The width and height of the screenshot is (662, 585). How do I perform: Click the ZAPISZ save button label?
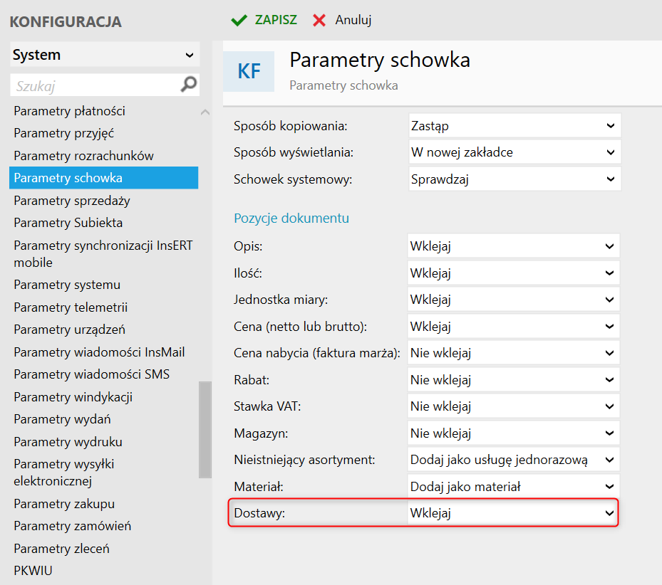[276, 20]
